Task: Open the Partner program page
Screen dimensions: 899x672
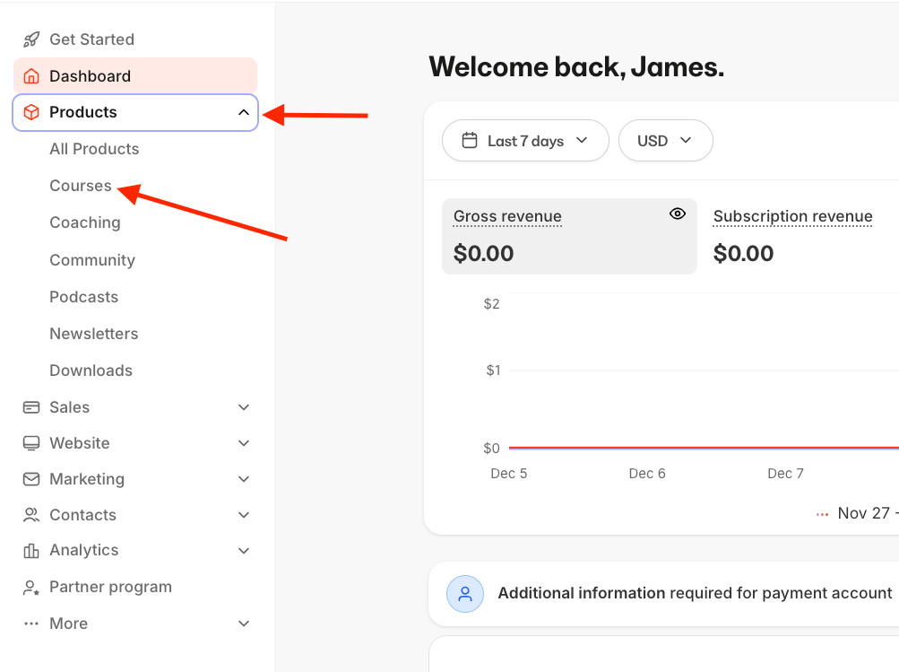Action: [111, 586]
